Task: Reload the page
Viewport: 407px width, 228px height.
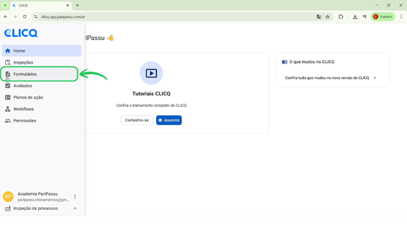Action: click(x=25, y=17)
